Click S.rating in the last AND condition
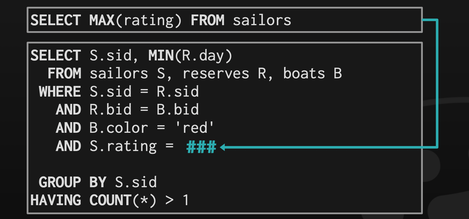469x219 pixels. click(123, 147)
